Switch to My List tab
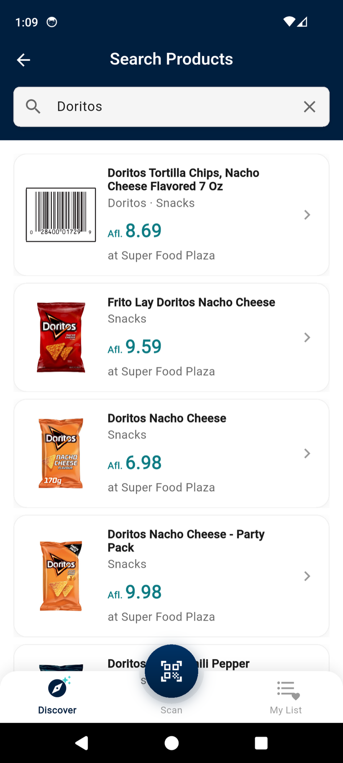Image resolution: width=343 pixels, height=763 pixels. click(286, 697)
